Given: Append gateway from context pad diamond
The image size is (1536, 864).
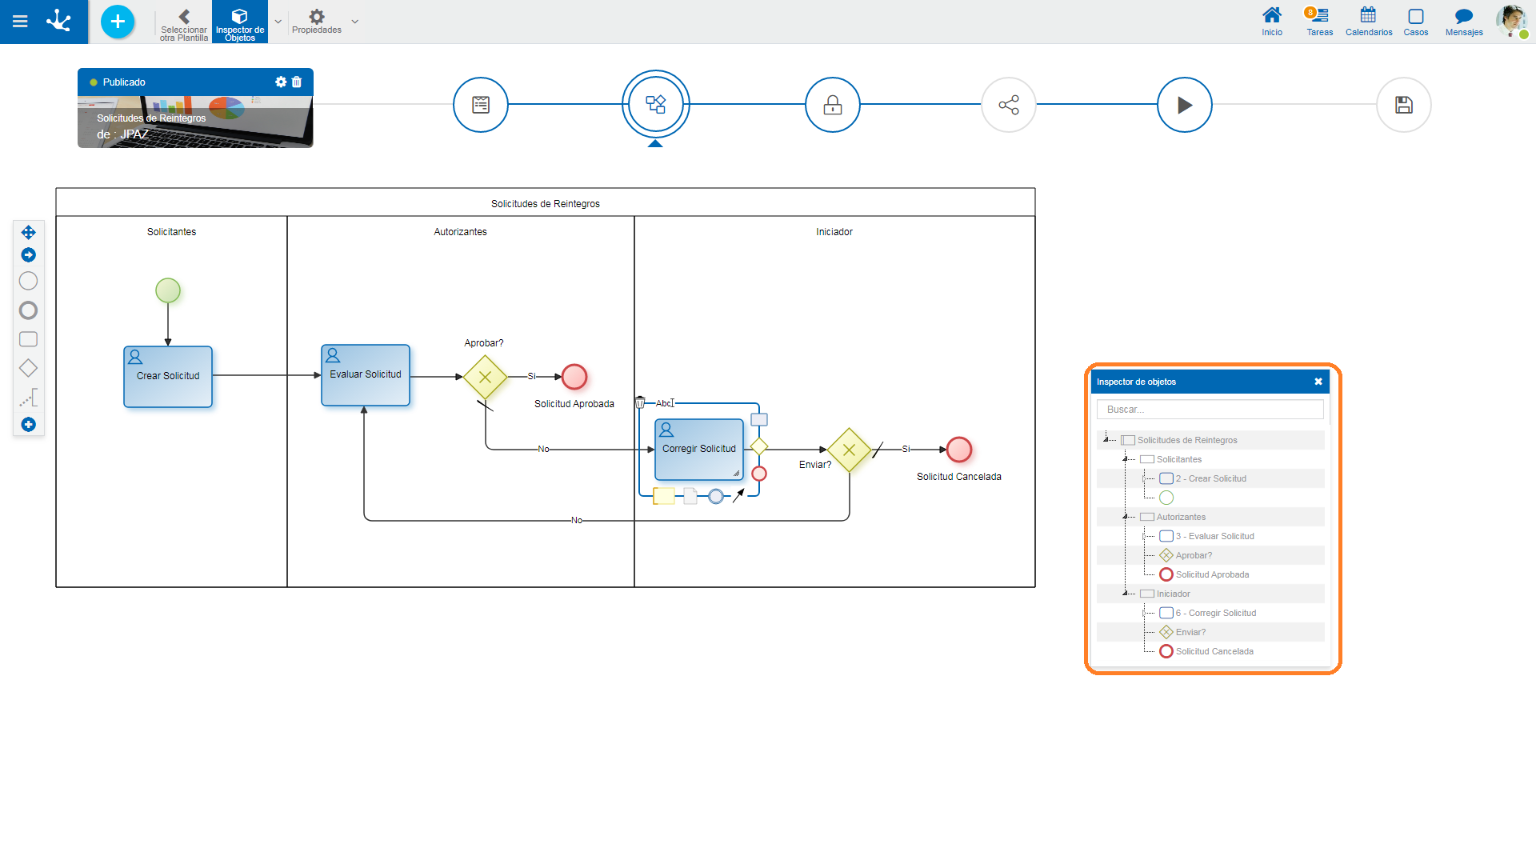Looking at the screenshot, I should coord(759,446).
